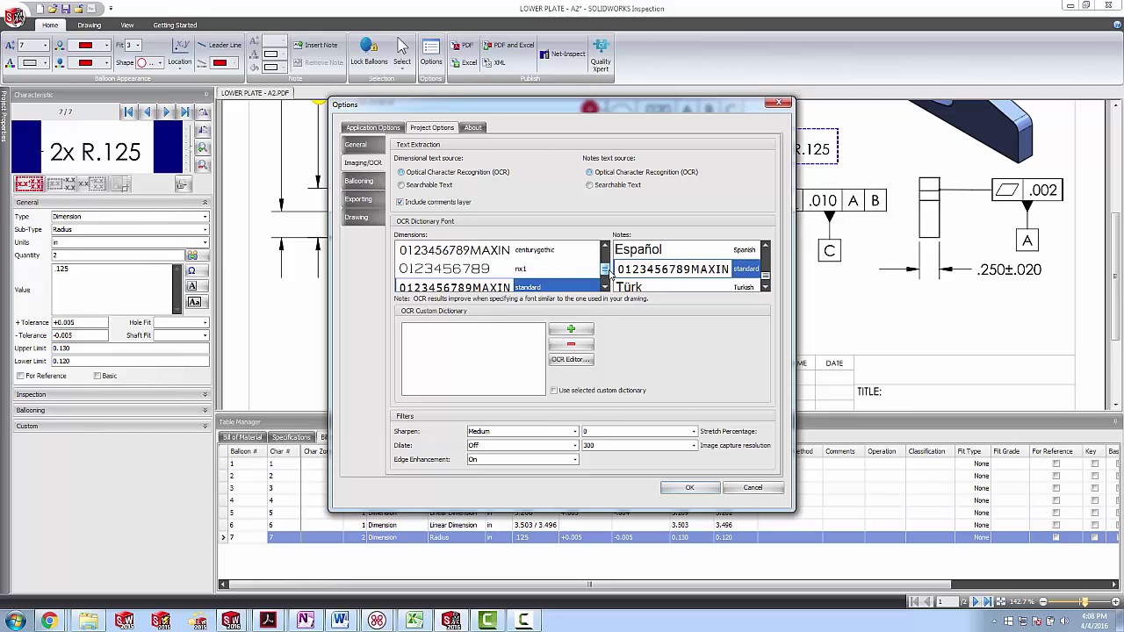Check the For Reference box in Characteristic panel
This screenshot has width=1124, height=632.
(x=20, y=376)
